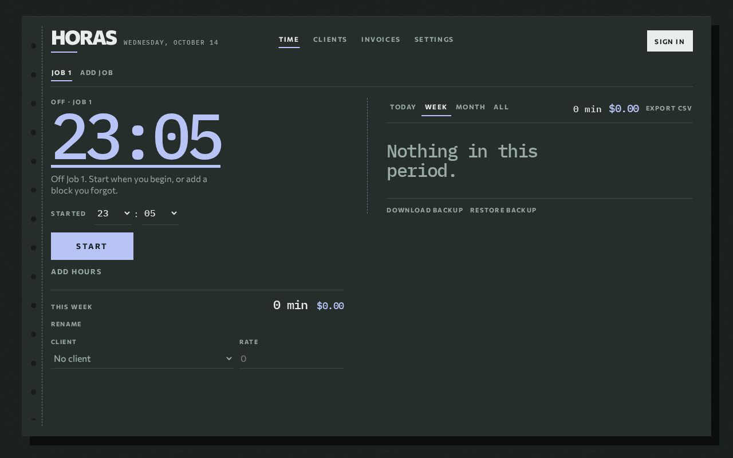The image size is (733, 458).
Task: Select the Job 1 tab
Action: click(x=61, y=73)
